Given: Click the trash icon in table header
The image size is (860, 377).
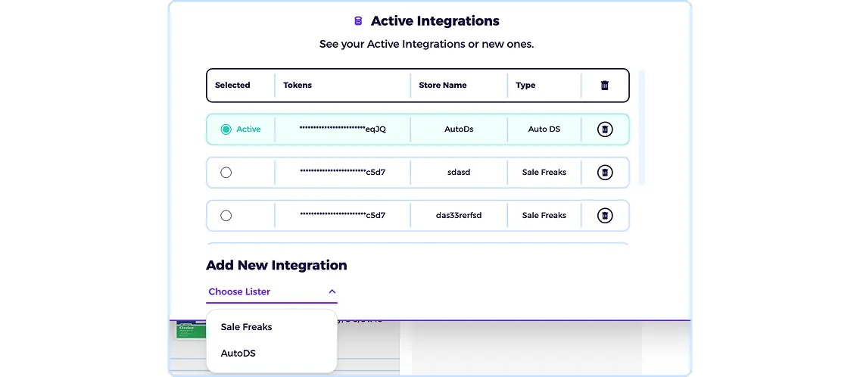Looking at the screenshot, I should (604, 85).
